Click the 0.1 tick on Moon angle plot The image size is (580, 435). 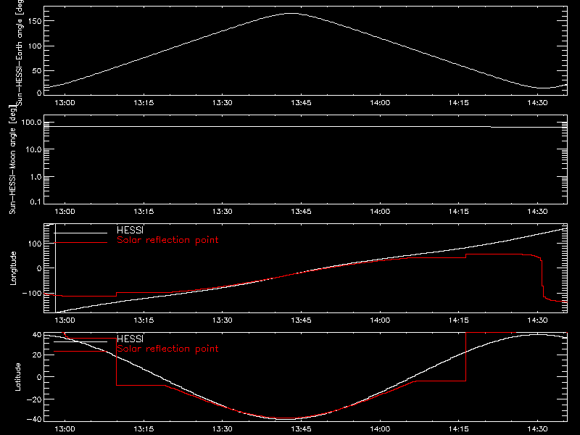point(35,202)
